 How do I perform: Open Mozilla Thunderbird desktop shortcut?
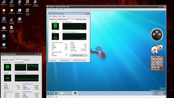pos(35,3)
